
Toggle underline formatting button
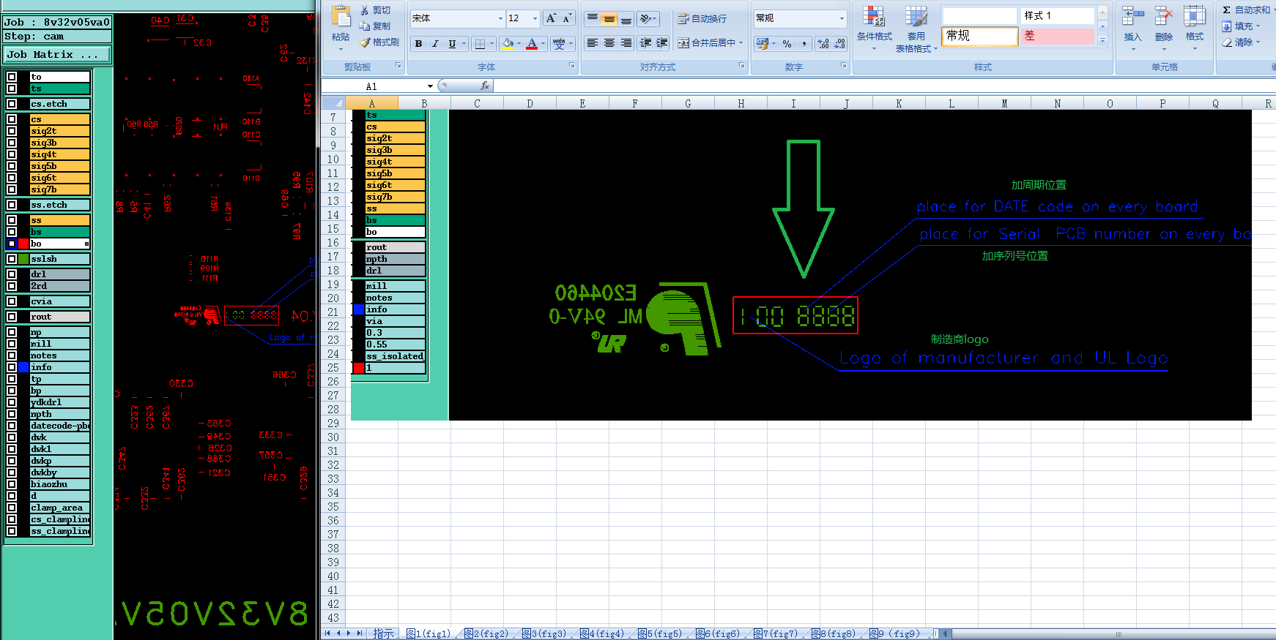point(452,44)
